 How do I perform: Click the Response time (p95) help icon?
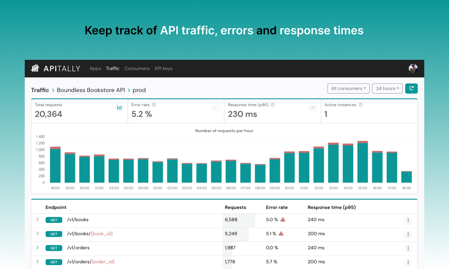pyautogui.click(x=273, y=105)
